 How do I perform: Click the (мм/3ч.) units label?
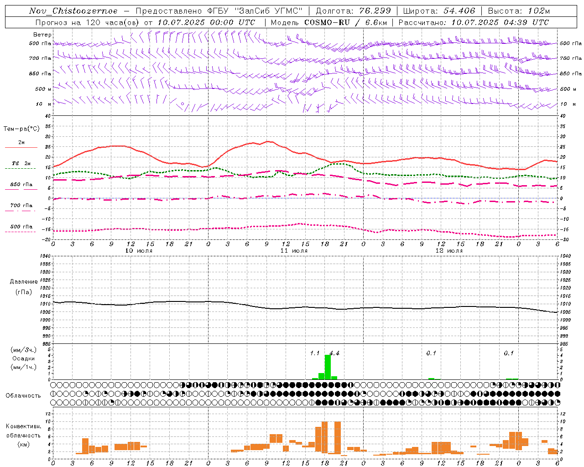[24, 350]
